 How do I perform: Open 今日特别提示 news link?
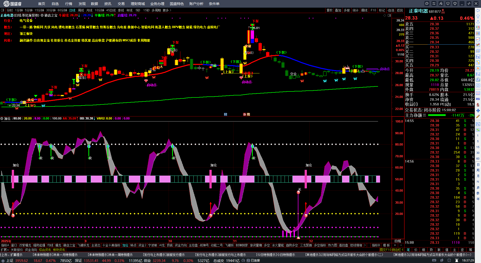(276, 255)
